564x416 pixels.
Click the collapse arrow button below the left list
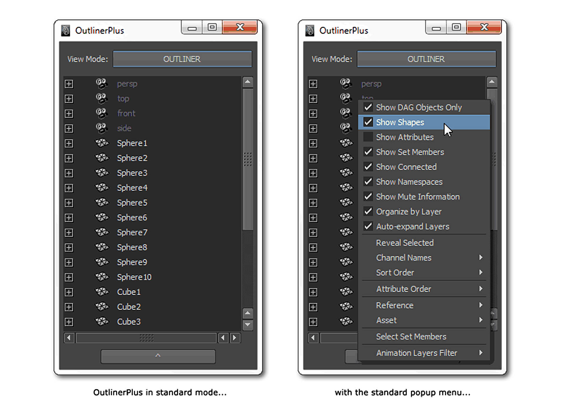coord(158,356)
